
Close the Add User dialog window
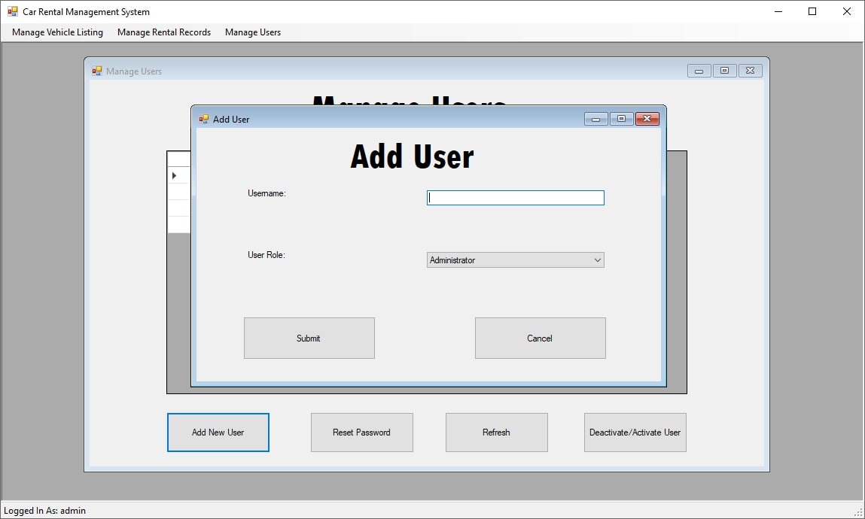click(x=647, y=119)
